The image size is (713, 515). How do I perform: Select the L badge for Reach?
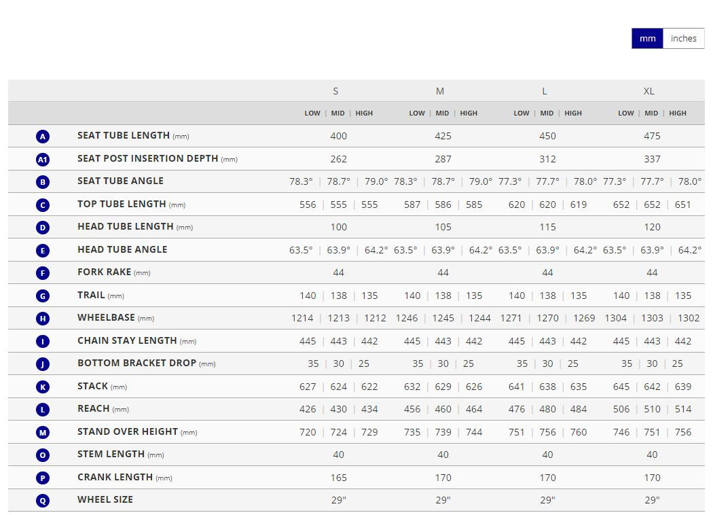click(x=43, y=410)
